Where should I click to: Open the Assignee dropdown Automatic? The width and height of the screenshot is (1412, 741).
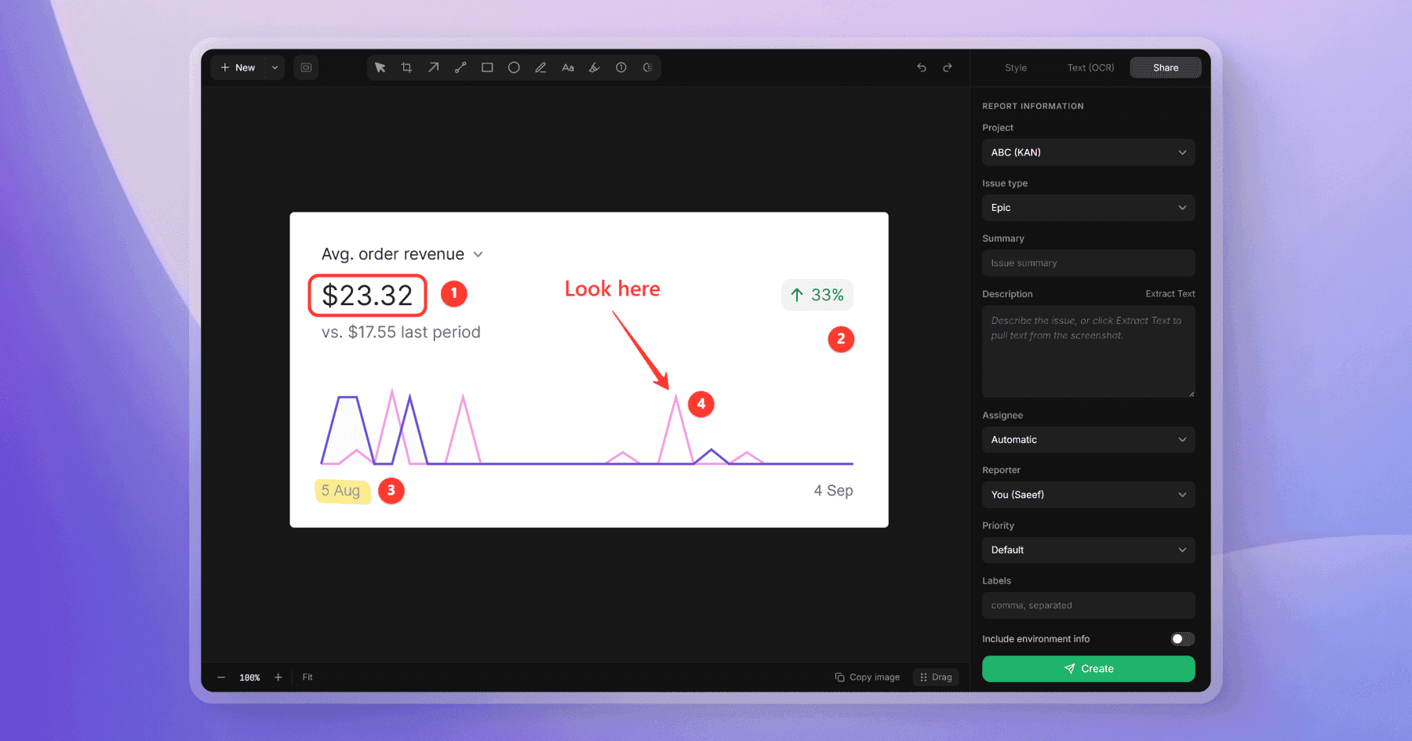[x=1088, y=440]
